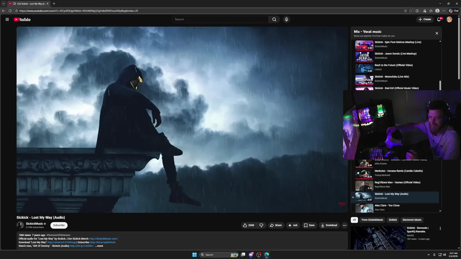Select the Sickick filter chip

pos(393,220)
